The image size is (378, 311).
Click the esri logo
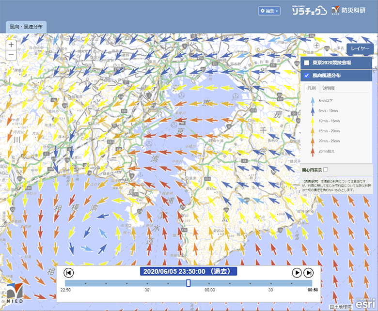(364, 304)
